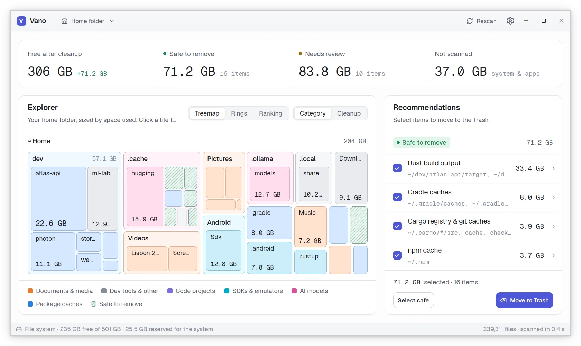This screenshot has height=346, width=581.
Task: Click the Dev tools & other legend swatch
Action: (x=104, y=291)
